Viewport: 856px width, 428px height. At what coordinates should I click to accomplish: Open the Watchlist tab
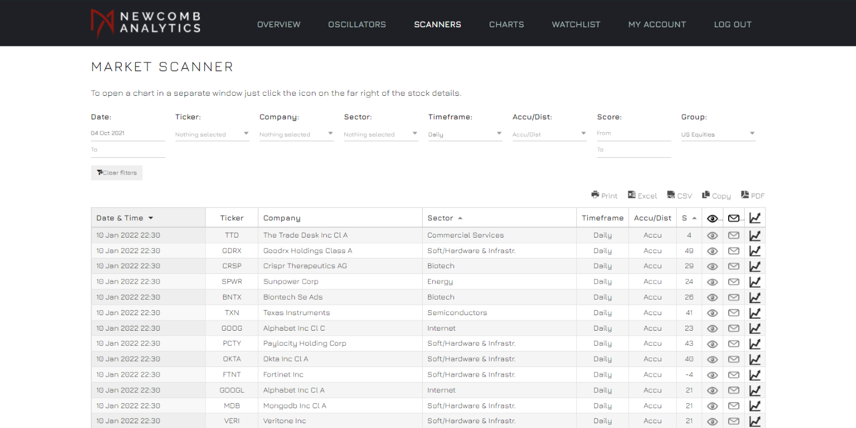[576, 25]
